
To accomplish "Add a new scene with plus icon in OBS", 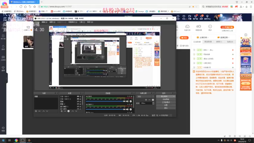I will coord(36,111).
